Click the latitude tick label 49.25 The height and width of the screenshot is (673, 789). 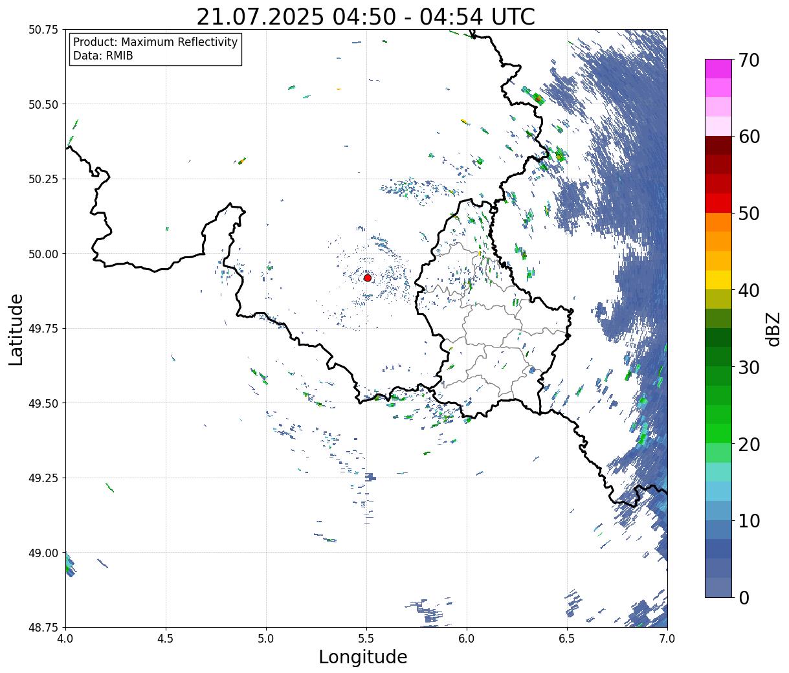(x=43, y=478)
